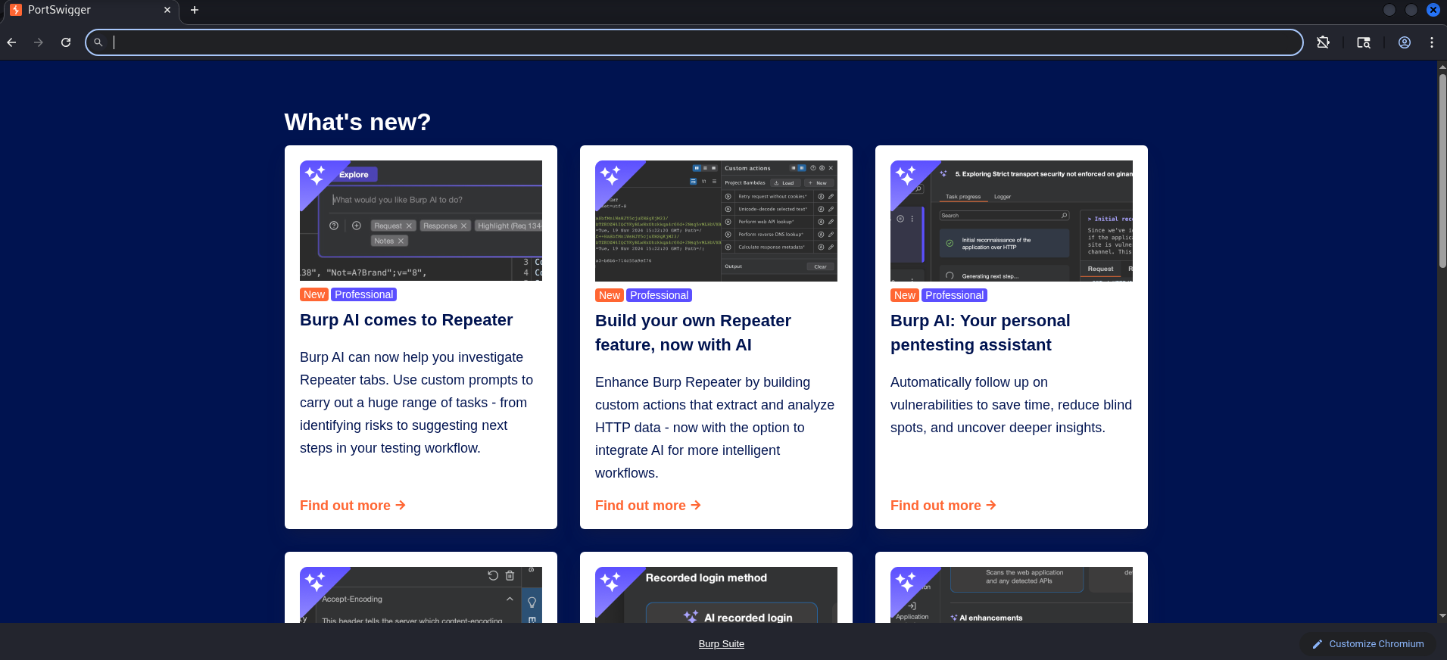Click the browser forward arrow
This screenshot has height=660, width=1447.
(39, 42)
